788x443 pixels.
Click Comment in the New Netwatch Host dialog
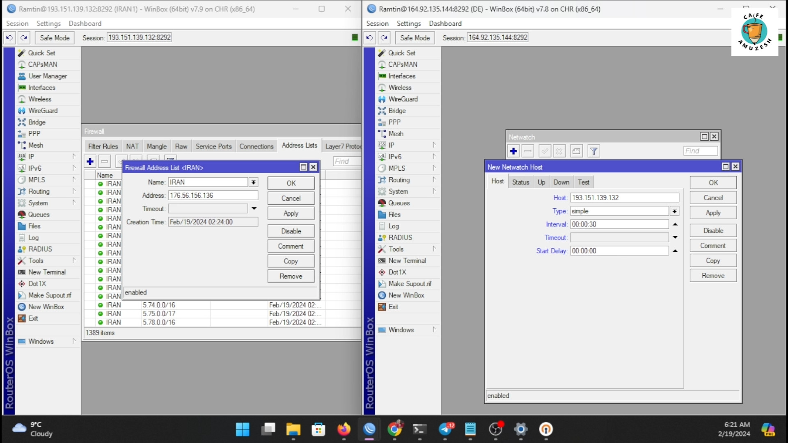713,246
